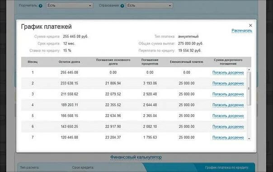Click the overpayment value 19 554.92 руб.

click(x=189, y=51)
